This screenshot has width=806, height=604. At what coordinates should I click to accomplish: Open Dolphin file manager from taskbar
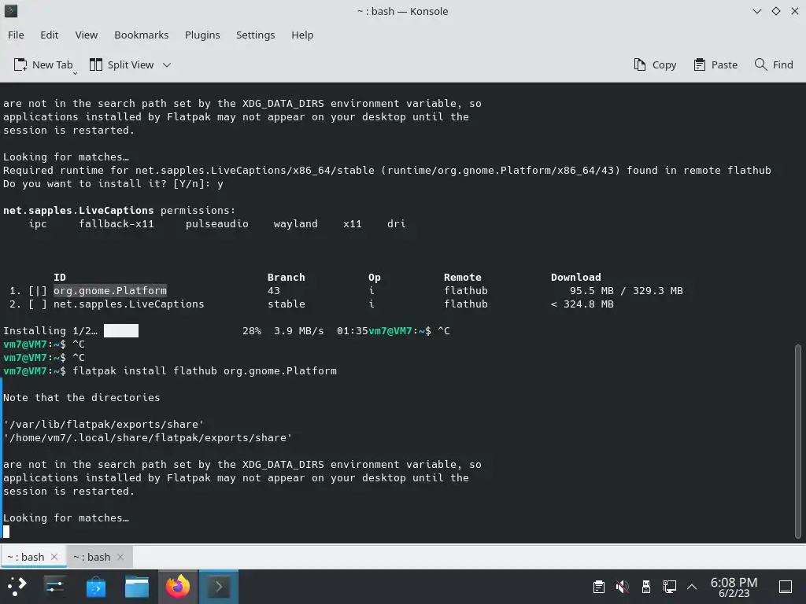(137, 586)
